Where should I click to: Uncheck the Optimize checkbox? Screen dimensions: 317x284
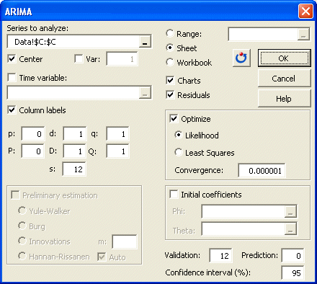coord(174,119)
